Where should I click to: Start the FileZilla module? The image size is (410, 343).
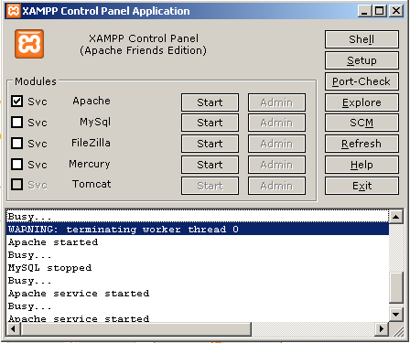tap(210, 144)
